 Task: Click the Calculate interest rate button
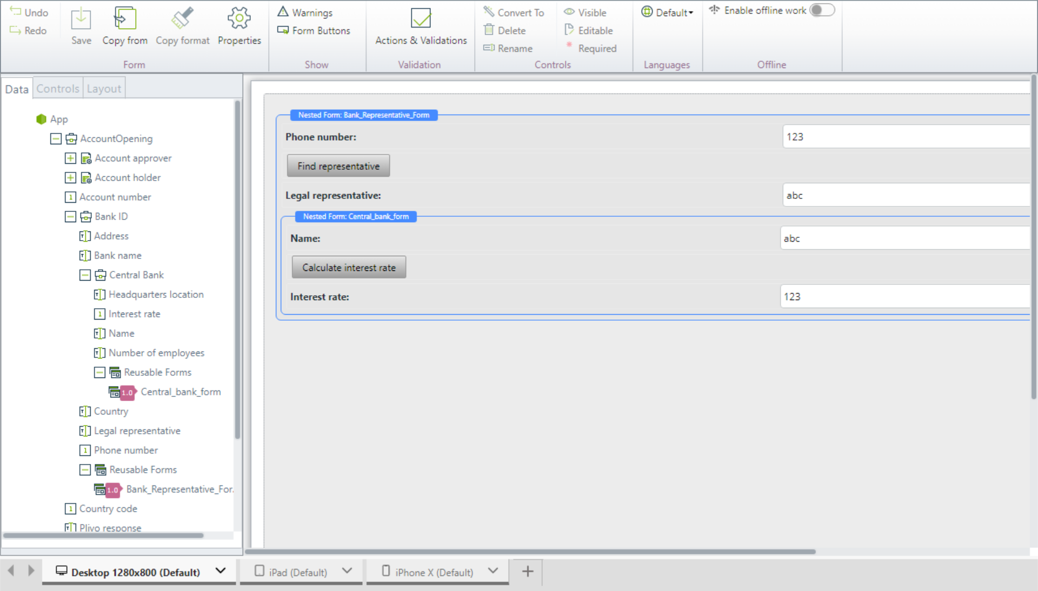349,267
